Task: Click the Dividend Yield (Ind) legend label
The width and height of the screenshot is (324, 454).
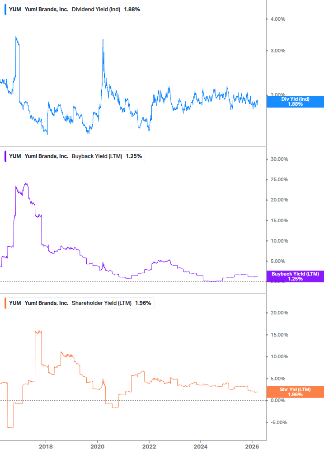Action: coord(96,9)
